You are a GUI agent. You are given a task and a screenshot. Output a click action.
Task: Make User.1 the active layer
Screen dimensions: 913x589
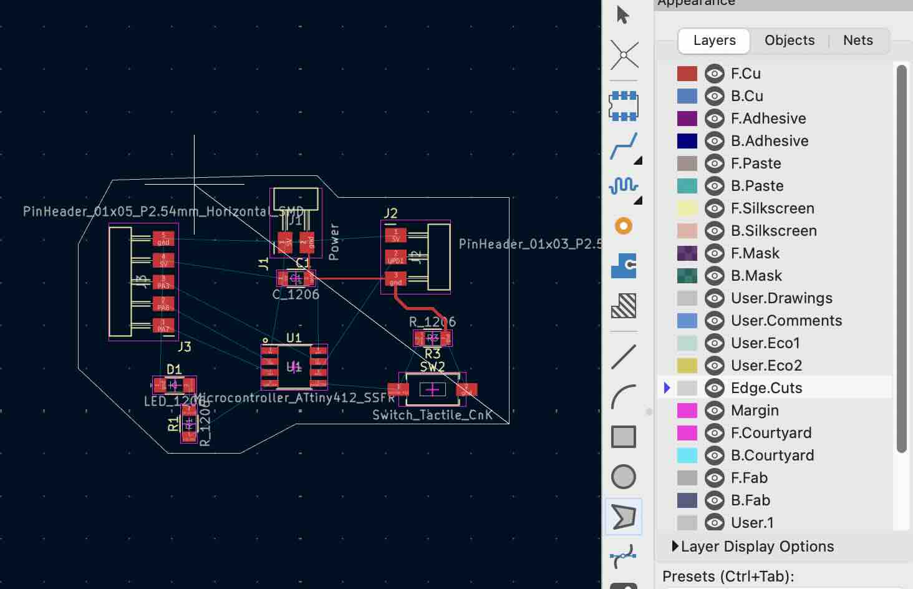coord(752,523)
